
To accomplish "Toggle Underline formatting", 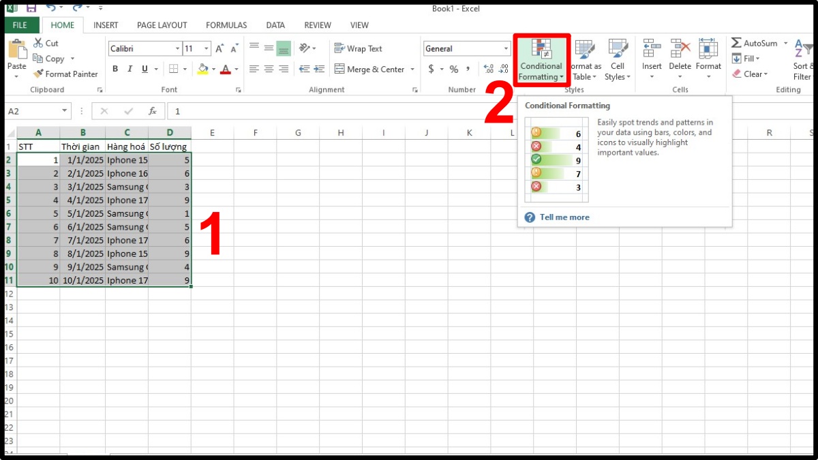I will [145, 69].
